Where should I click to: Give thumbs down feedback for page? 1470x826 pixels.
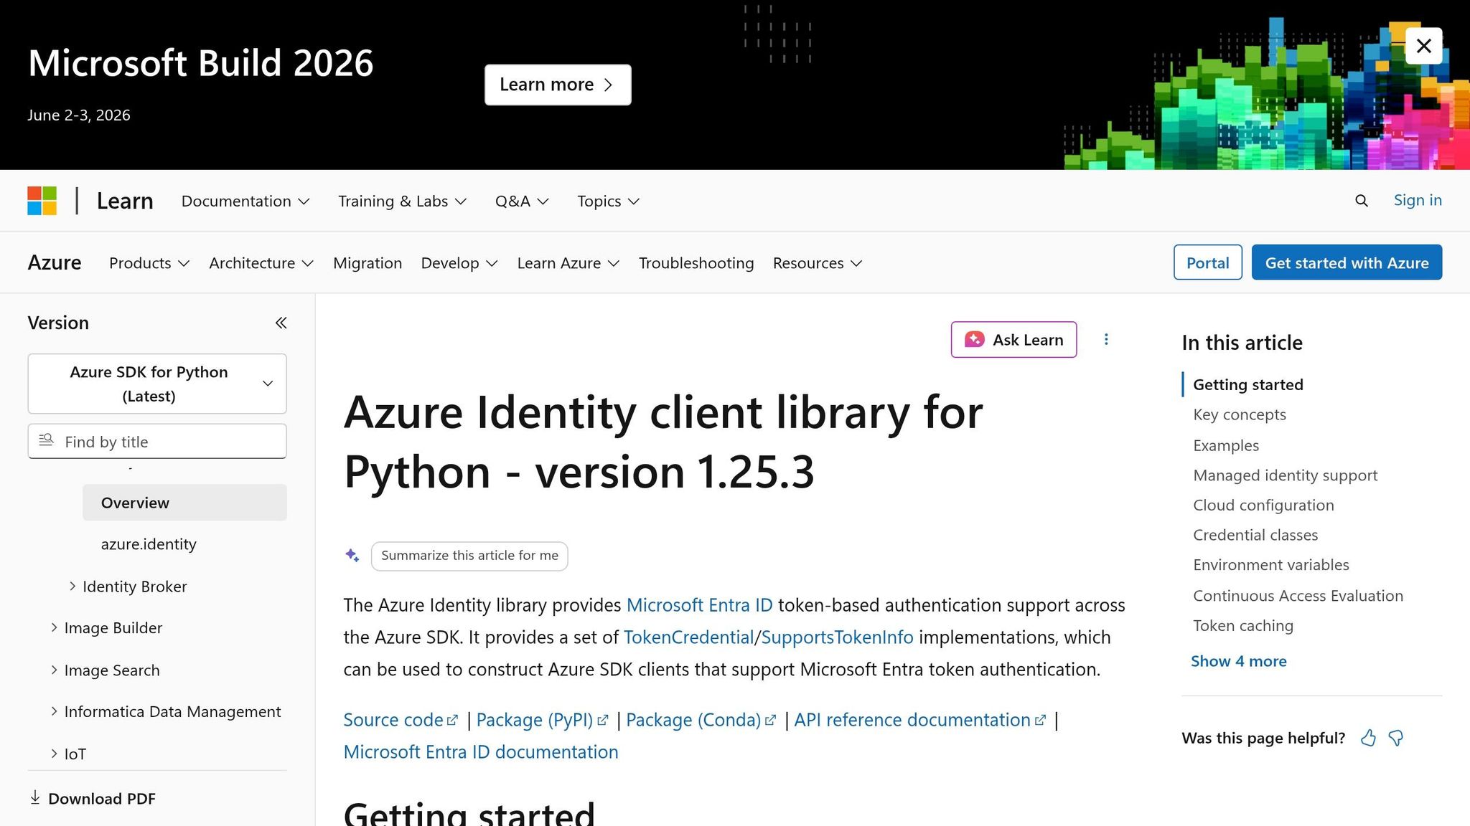[1396, 738]
